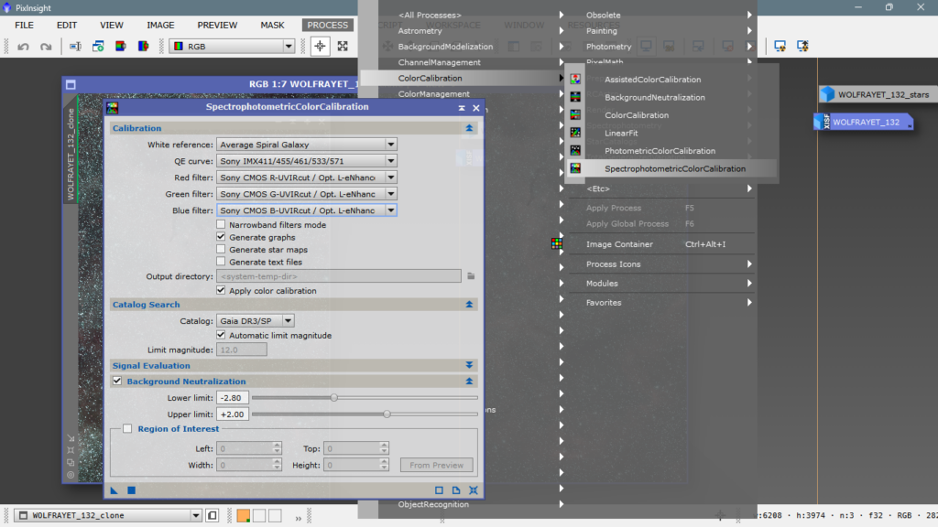This screenshot has width=938, height=527.
Task: Open the Green filter dropdown
Action: [307, 194]
